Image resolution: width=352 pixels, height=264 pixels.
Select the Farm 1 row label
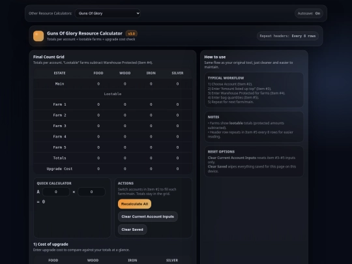coord(59,104)
